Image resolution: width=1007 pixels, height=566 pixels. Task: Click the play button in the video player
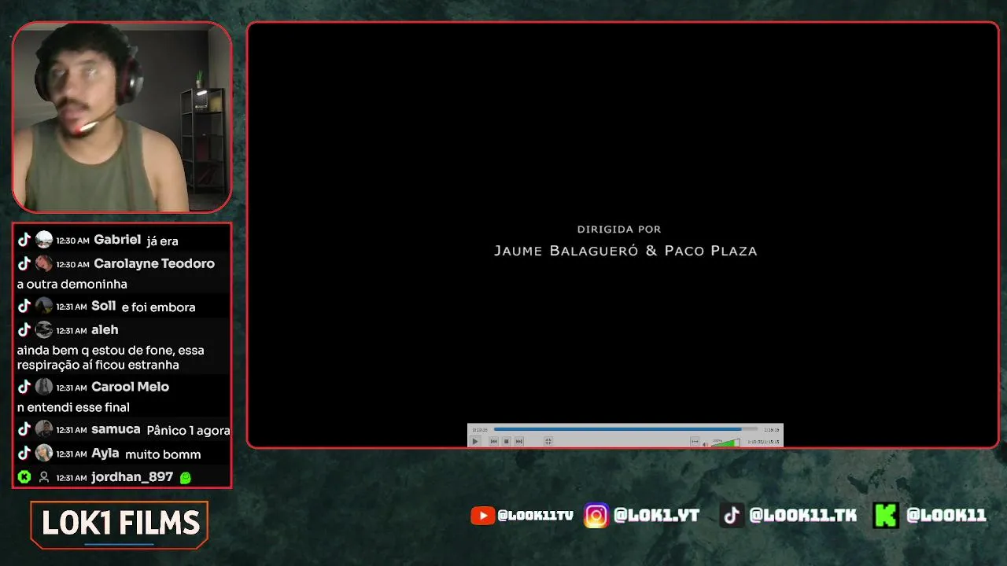coord(475,441)
